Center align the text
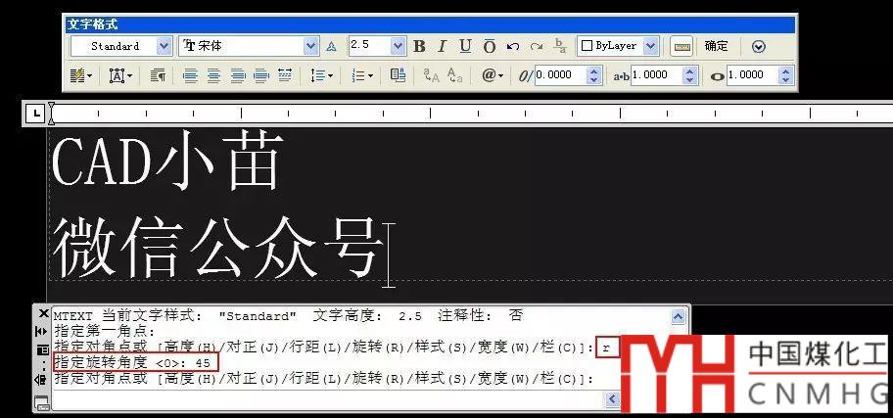Viewport: 893px width, 418px height. [x=213, y=75]
